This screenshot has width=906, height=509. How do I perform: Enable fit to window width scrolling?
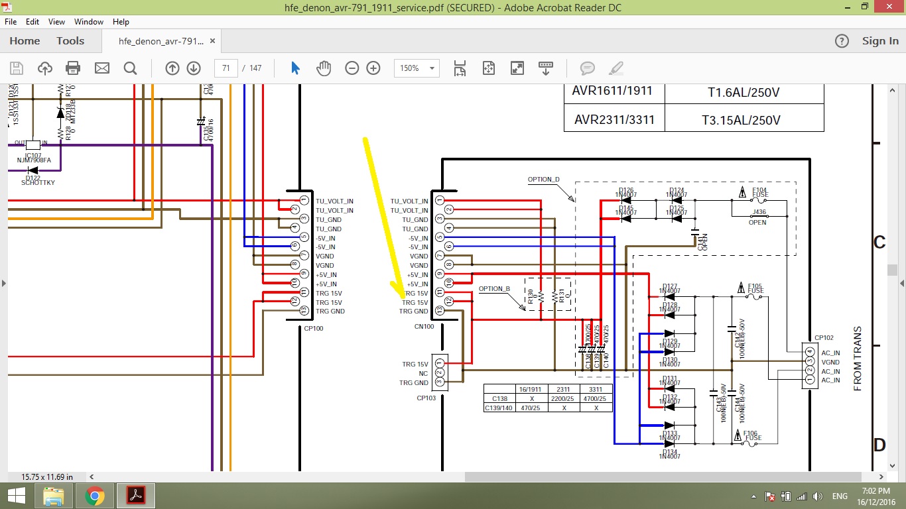(x=460, y=68)
